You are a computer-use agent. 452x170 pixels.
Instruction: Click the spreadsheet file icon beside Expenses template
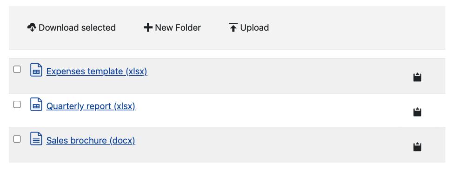[36, 70]
